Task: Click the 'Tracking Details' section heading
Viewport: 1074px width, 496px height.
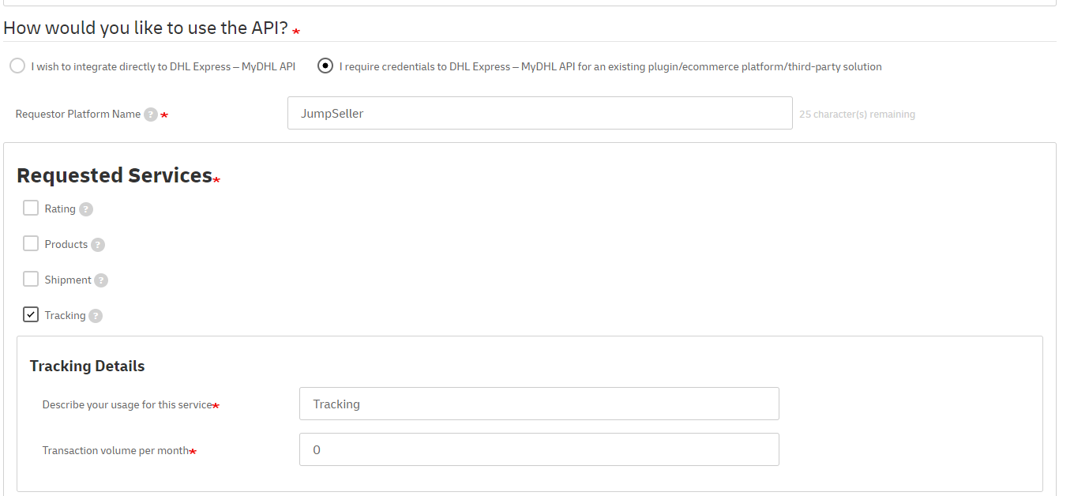Action: click(87, 366)
